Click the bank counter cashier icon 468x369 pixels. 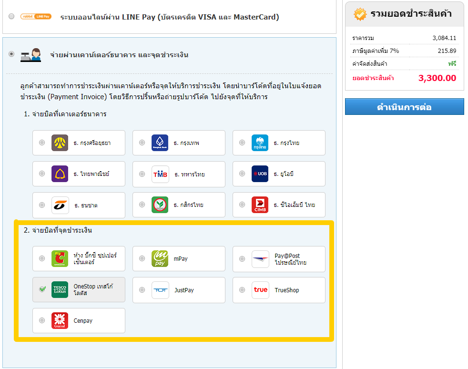coord(31,55)
